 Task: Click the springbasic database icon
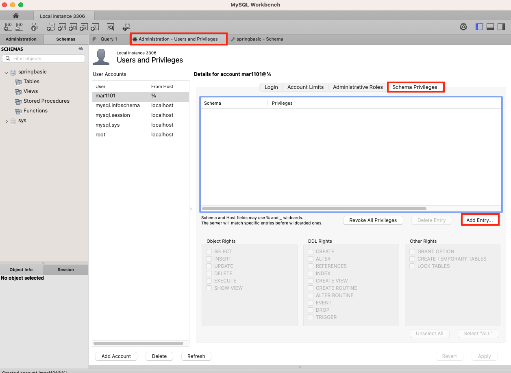pos(13,72)
